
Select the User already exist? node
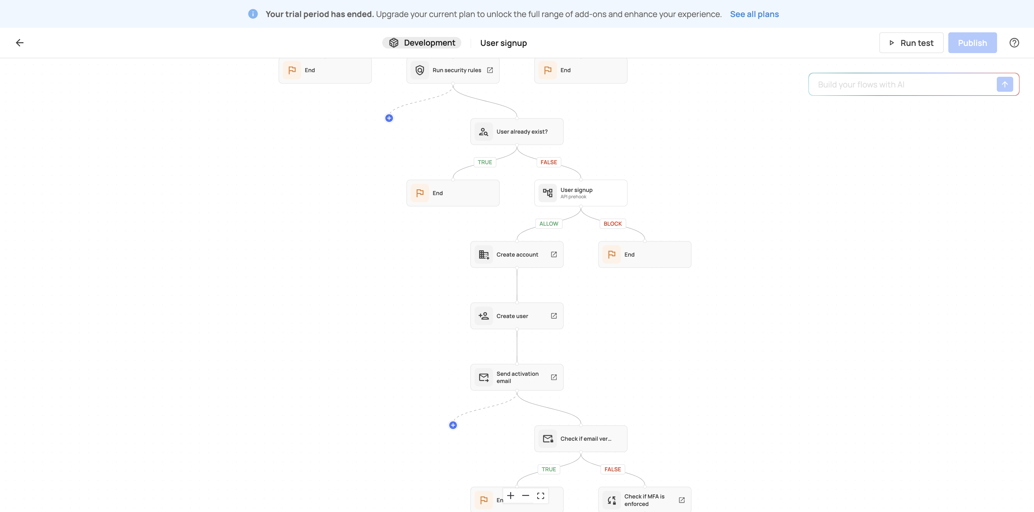point(517,132)
